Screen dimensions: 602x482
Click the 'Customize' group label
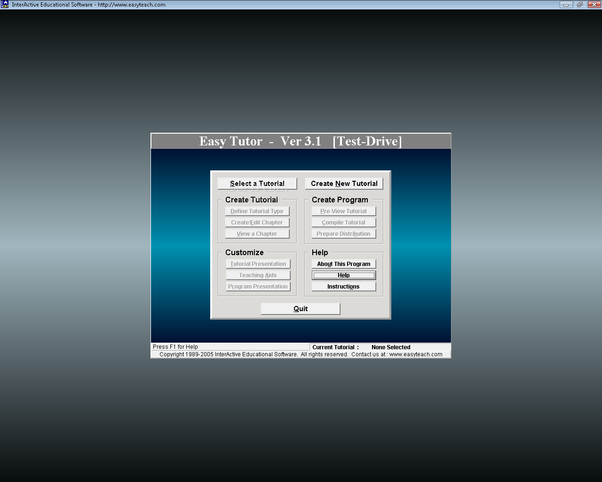click(245, 252)
